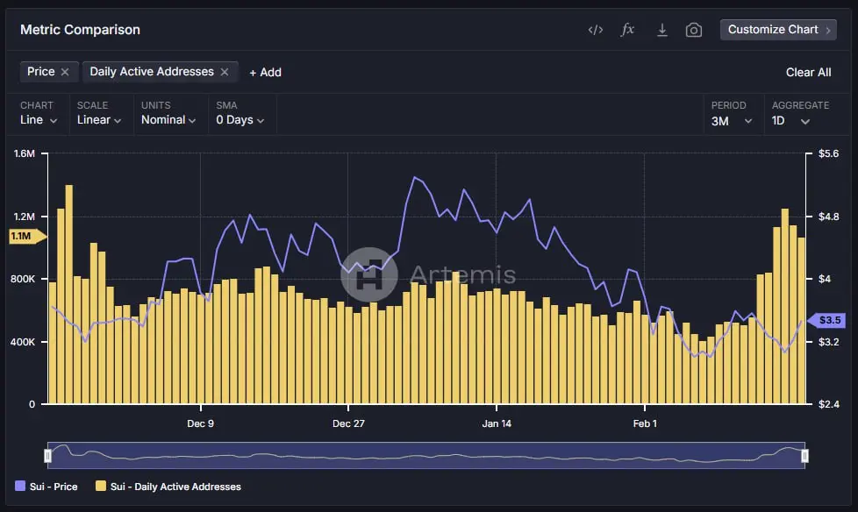Toggle Sui - Price legend item

click(x=46, y=487)
